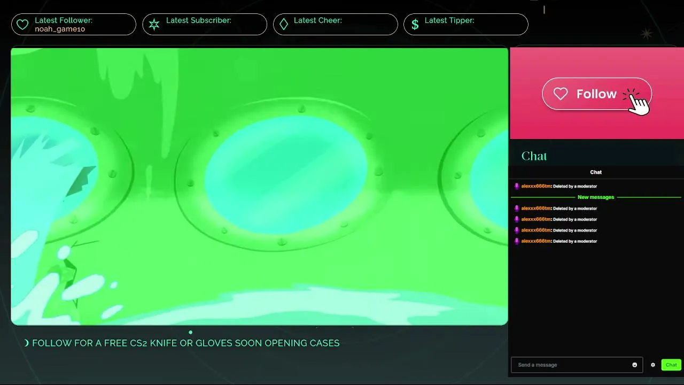
Task: Click the New messages divider label
Action: pos(596,197)
